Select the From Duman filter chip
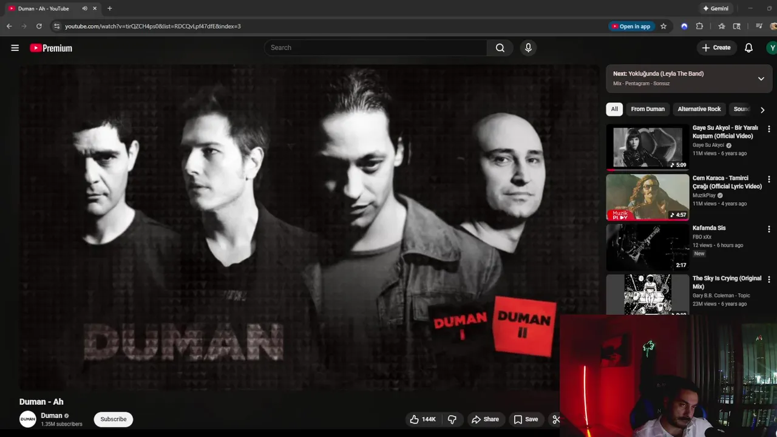 coord(648,109)
